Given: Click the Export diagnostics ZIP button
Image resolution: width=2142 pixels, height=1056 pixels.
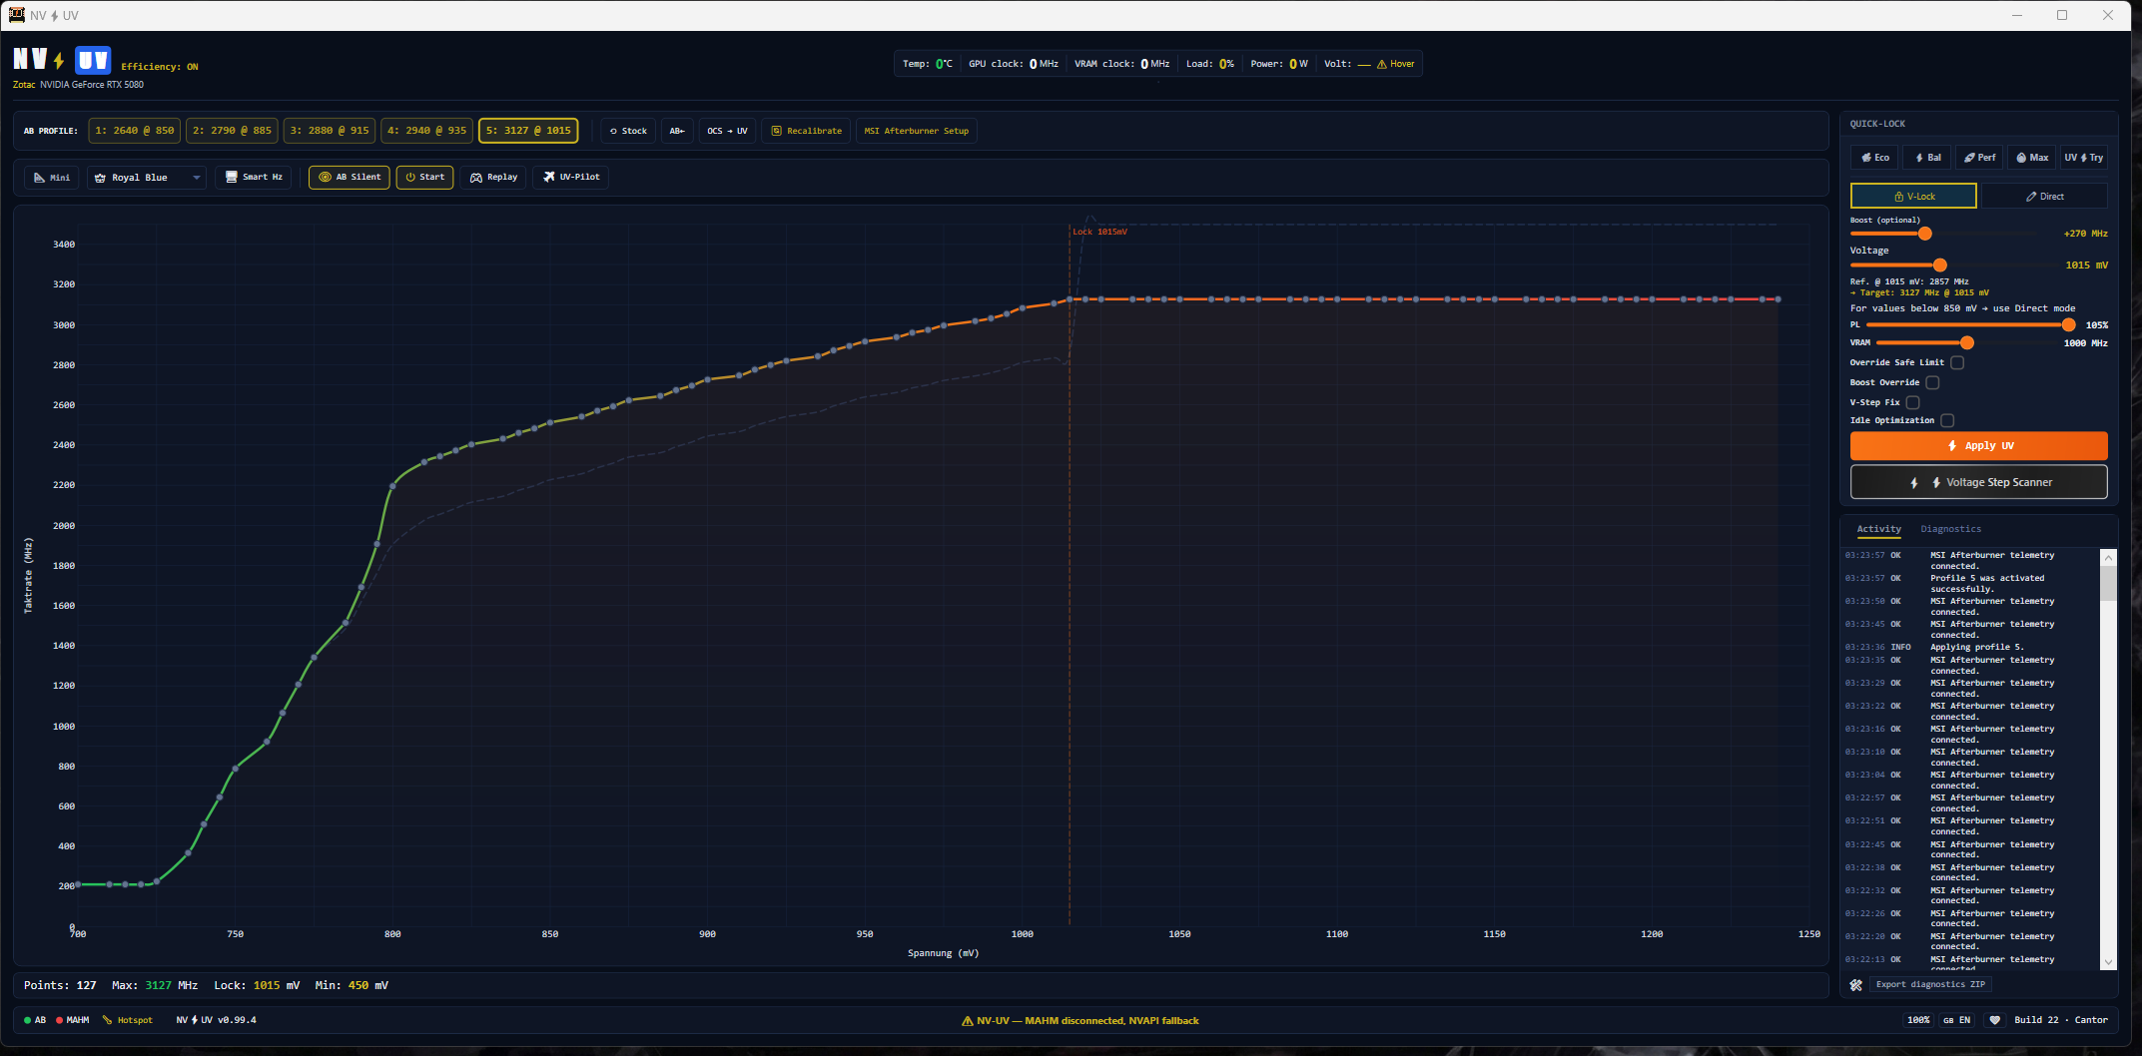Looking at the screenshot, I should pos(1929,985).
